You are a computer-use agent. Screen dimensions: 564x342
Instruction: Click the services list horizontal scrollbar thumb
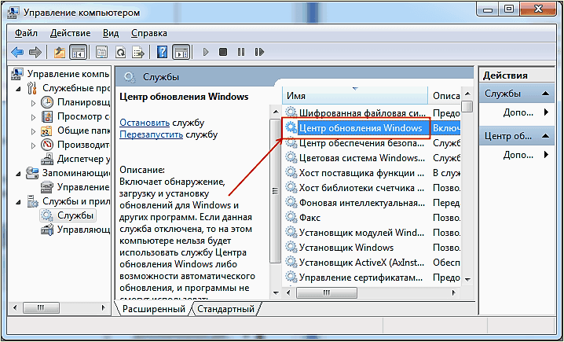tap(327, 292)
